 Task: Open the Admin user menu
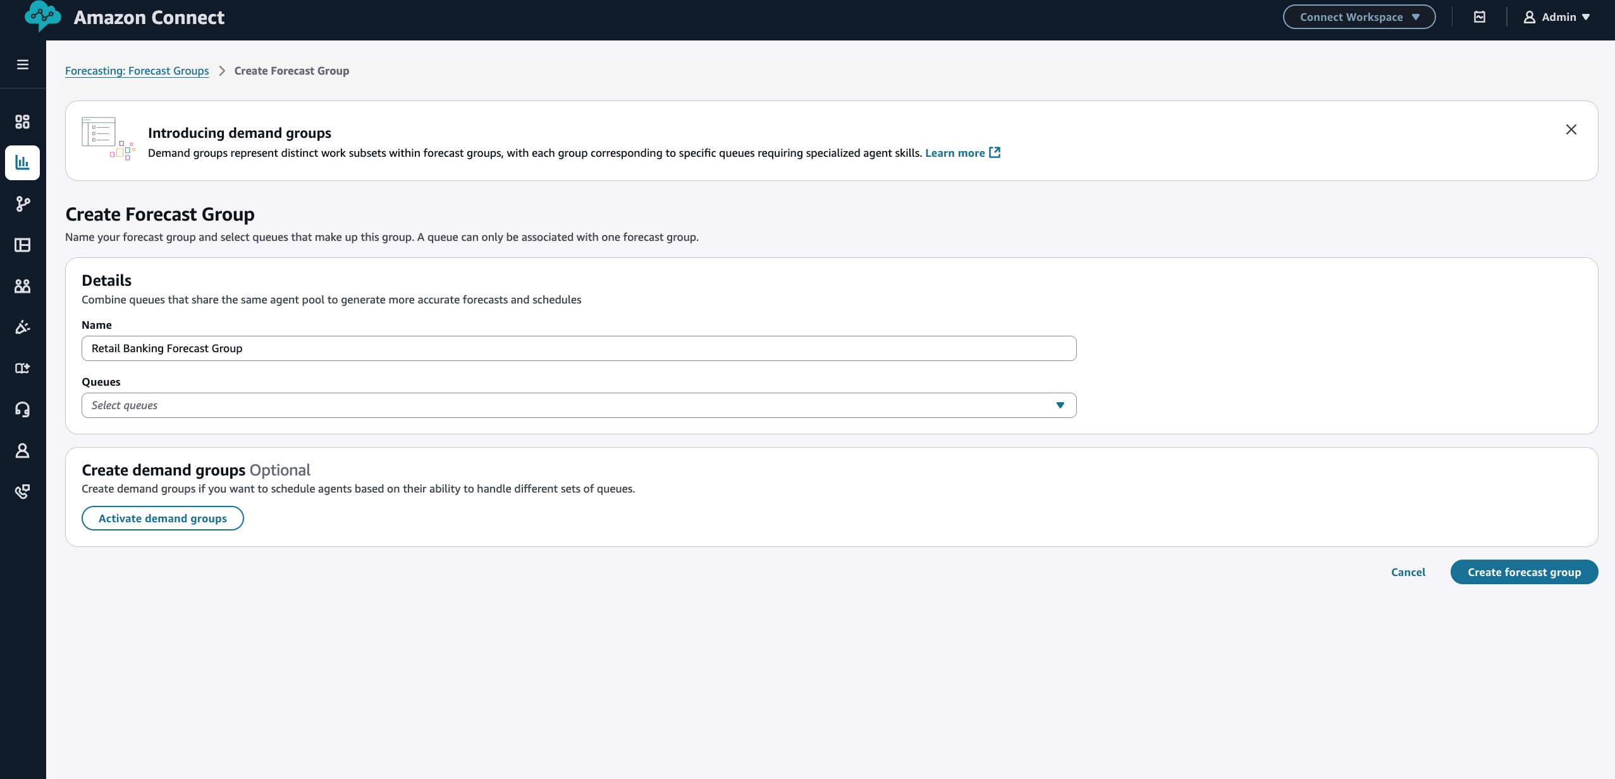(1556, 17)
